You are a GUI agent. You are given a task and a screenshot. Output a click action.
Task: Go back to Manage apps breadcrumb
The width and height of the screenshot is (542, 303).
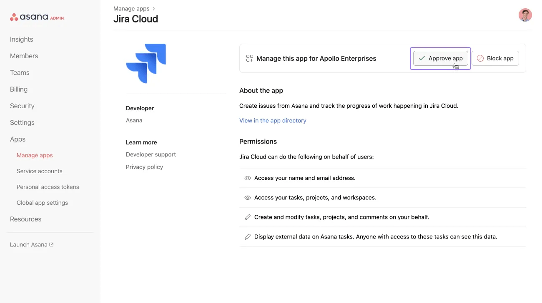click(131, 8)
